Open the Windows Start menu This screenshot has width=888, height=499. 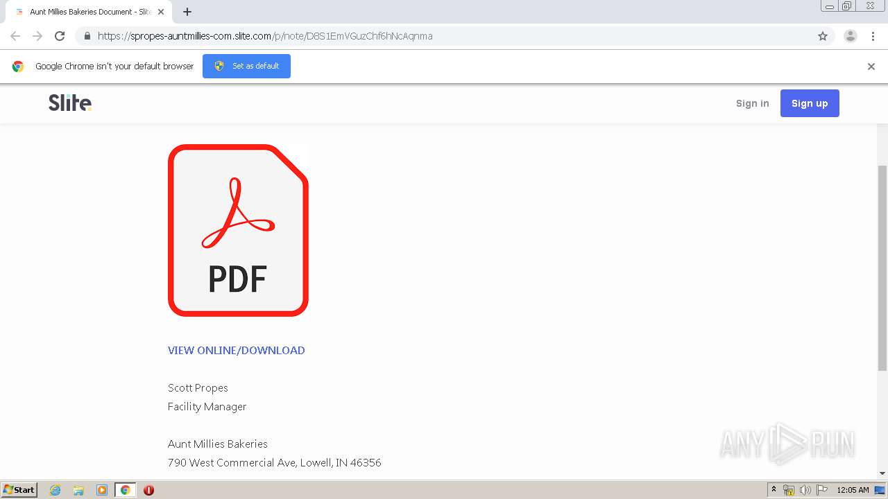pyautogui.click(x=19, y=489)
